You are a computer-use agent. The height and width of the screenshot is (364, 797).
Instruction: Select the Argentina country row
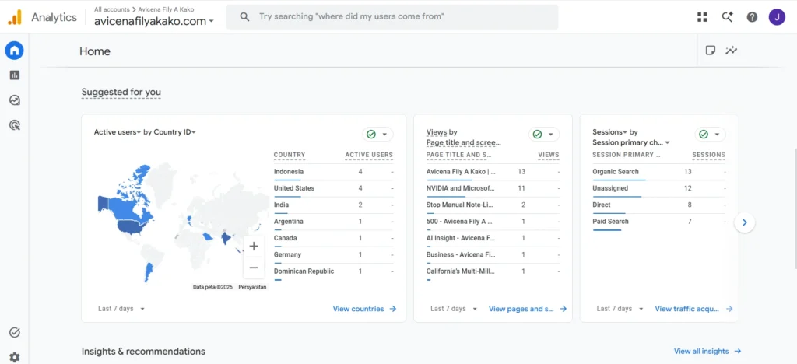point(333,222)
